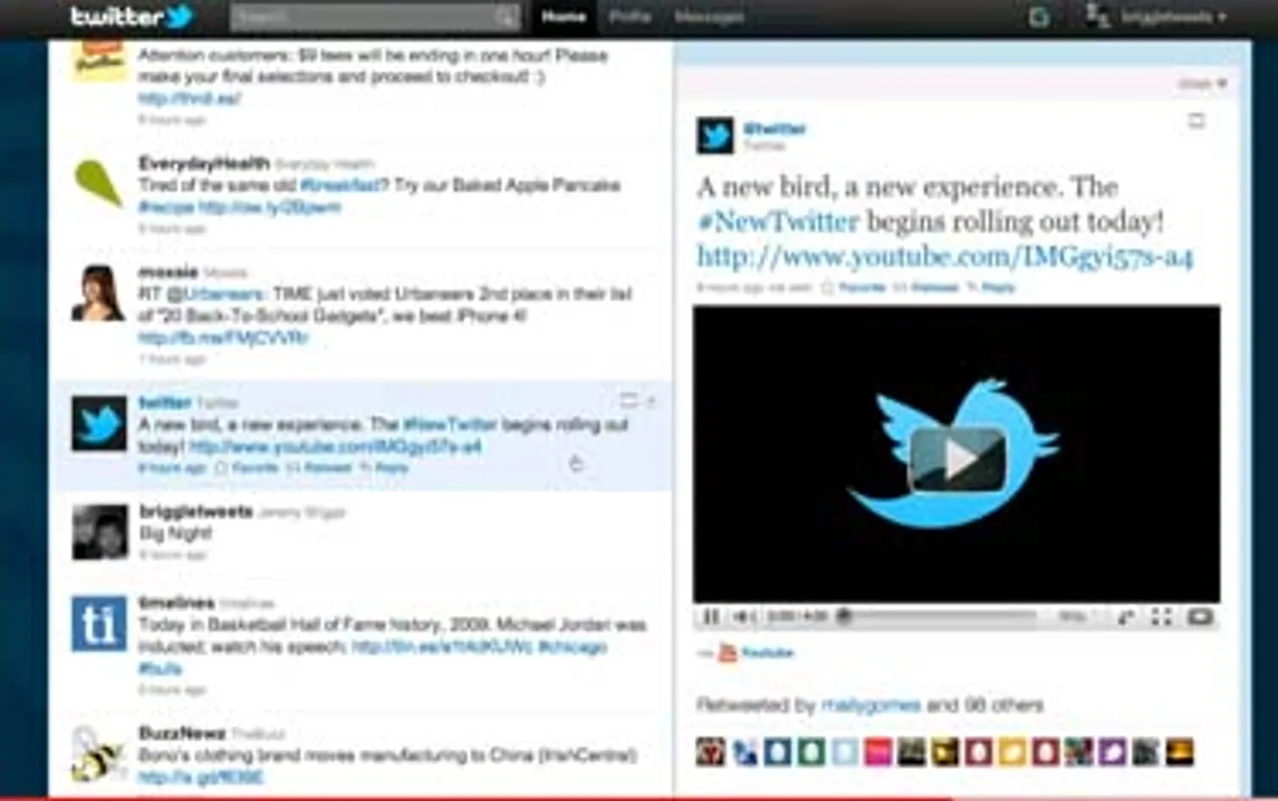Open #NewTwitter hashtag in timeline tweet
Viewport: 1278px width, 801px height.
pos(449,424)
